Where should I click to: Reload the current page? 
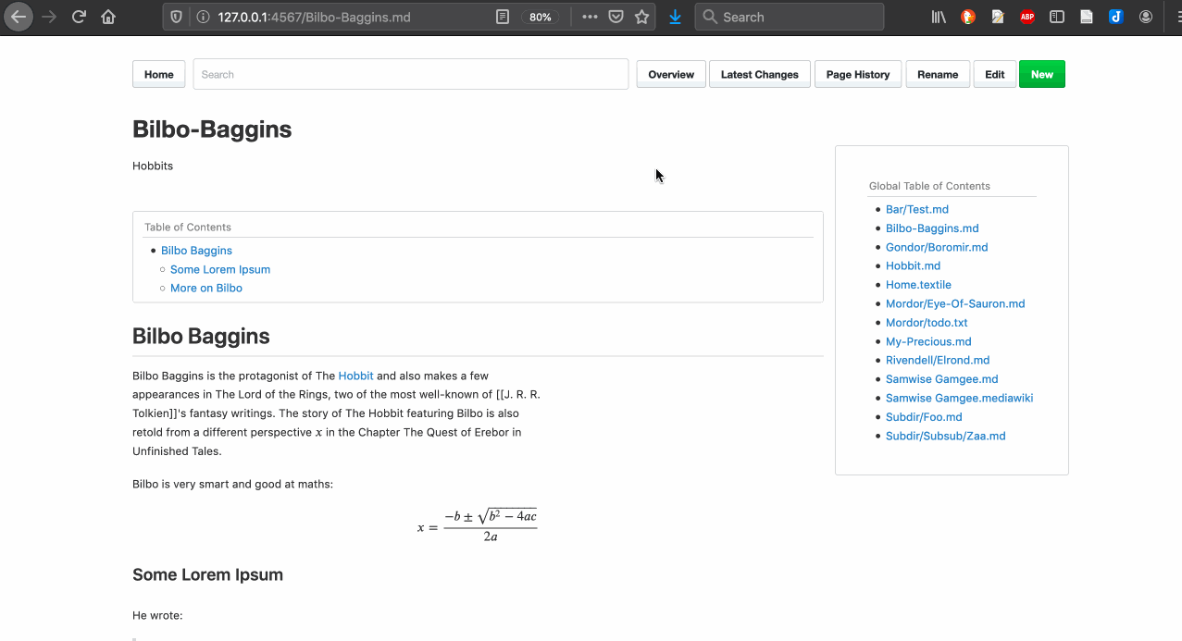click(x=80, y=17)
